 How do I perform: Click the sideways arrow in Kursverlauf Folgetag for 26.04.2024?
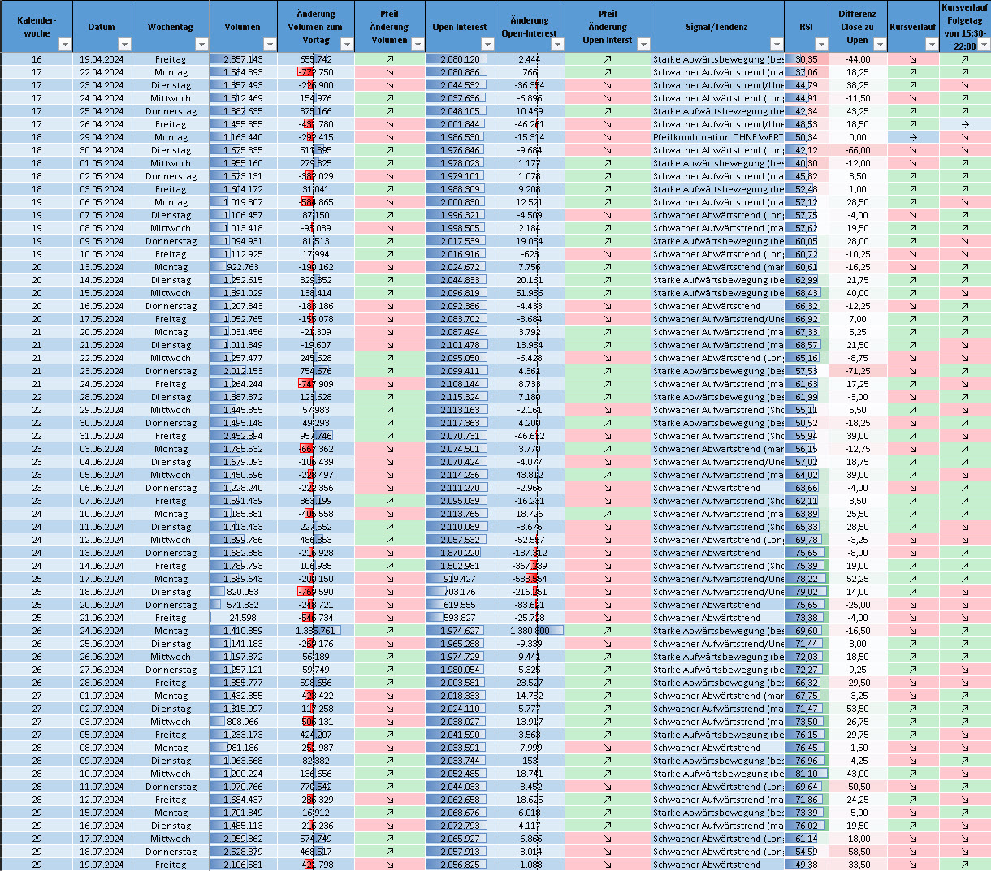tap(965, 124)
